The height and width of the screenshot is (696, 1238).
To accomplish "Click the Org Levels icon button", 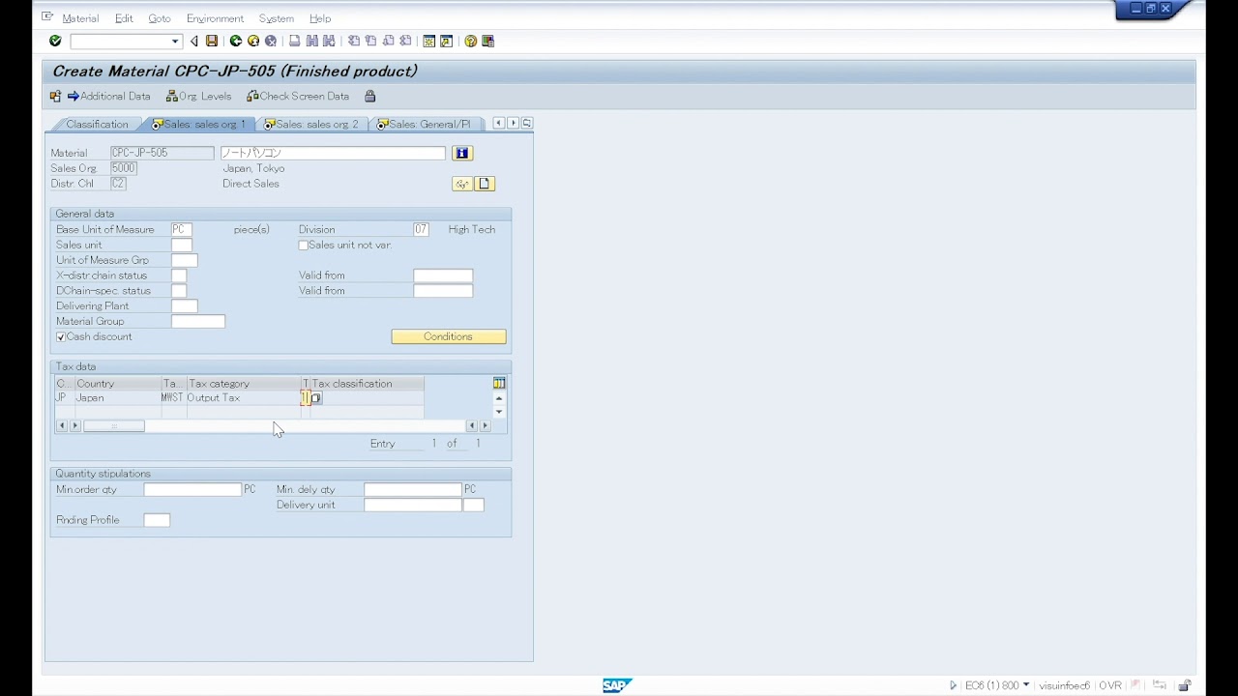I will [x=172, y=96].
